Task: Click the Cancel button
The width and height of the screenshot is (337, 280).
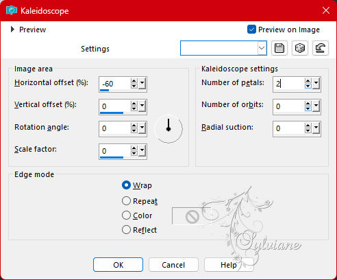Action: point(173,265)
